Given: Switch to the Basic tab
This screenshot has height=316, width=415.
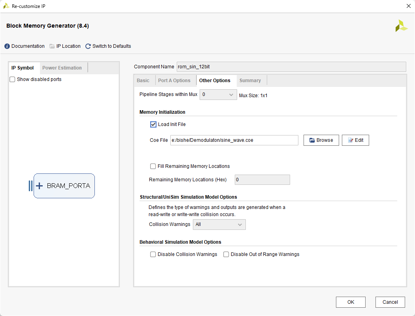Looking at the screenshot, I should 143,81.
